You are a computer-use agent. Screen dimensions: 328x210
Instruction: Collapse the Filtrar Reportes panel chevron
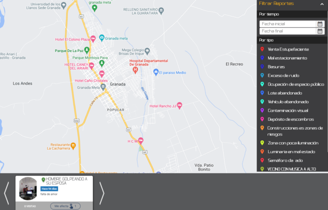tap(322, 4)
